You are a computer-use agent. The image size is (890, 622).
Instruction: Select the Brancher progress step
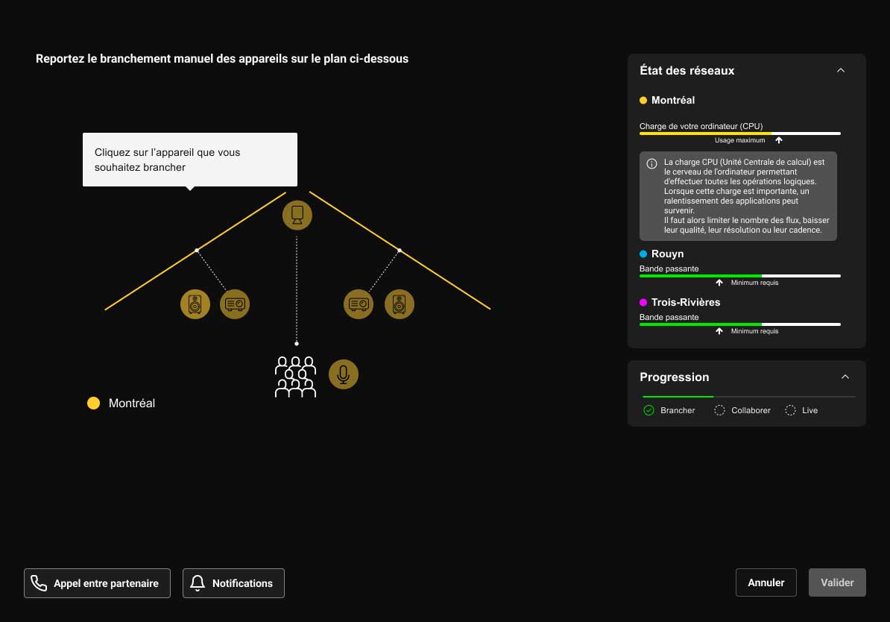(669, 410)
